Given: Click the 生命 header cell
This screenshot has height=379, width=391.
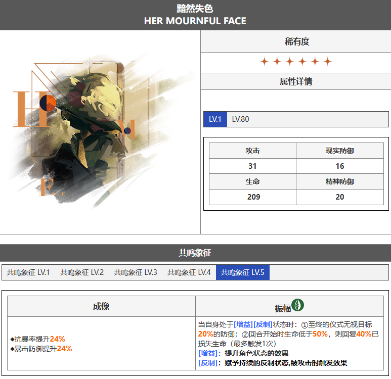Looking at the screenshot, I should click(252, 181).
